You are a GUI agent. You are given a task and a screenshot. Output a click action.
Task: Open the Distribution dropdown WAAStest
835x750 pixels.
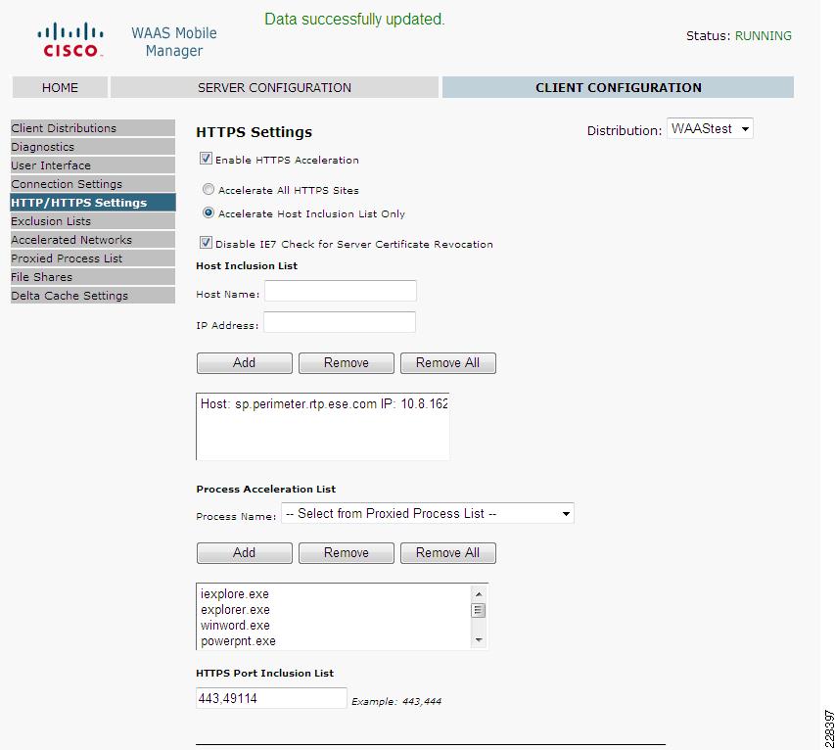(710, 128)
